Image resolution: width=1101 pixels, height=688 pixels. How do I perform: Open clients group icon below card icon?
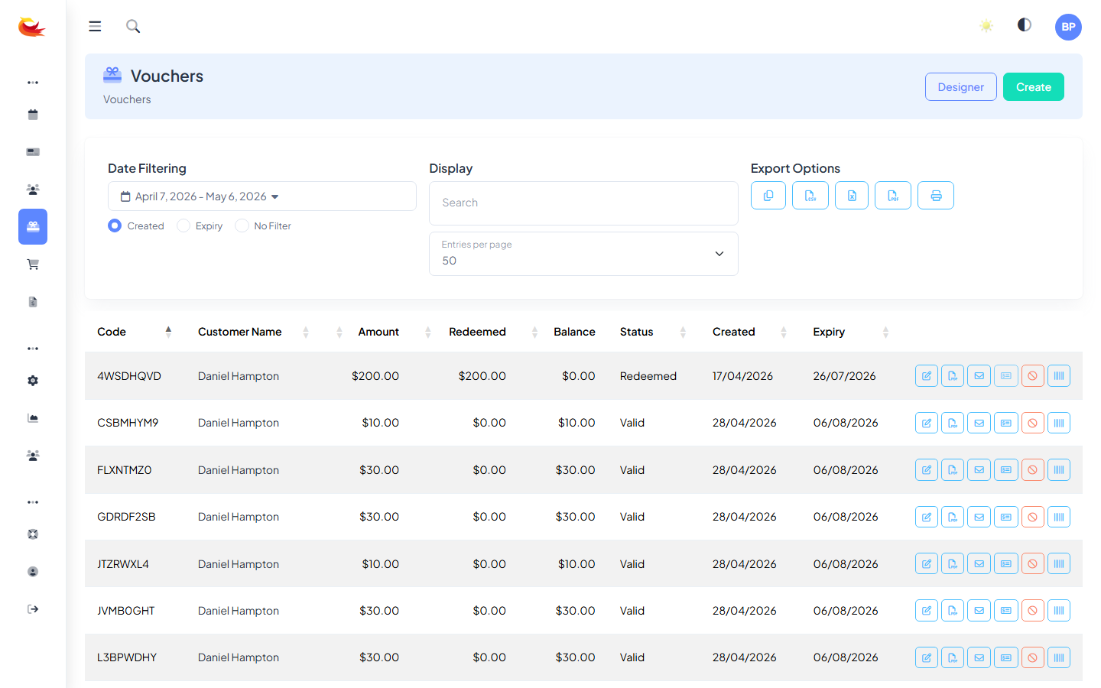pos(33,189)
